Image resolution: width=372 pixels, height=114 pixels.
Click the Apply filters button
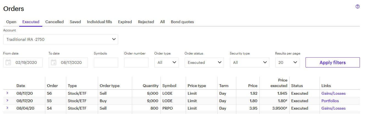tap(332, 63)
